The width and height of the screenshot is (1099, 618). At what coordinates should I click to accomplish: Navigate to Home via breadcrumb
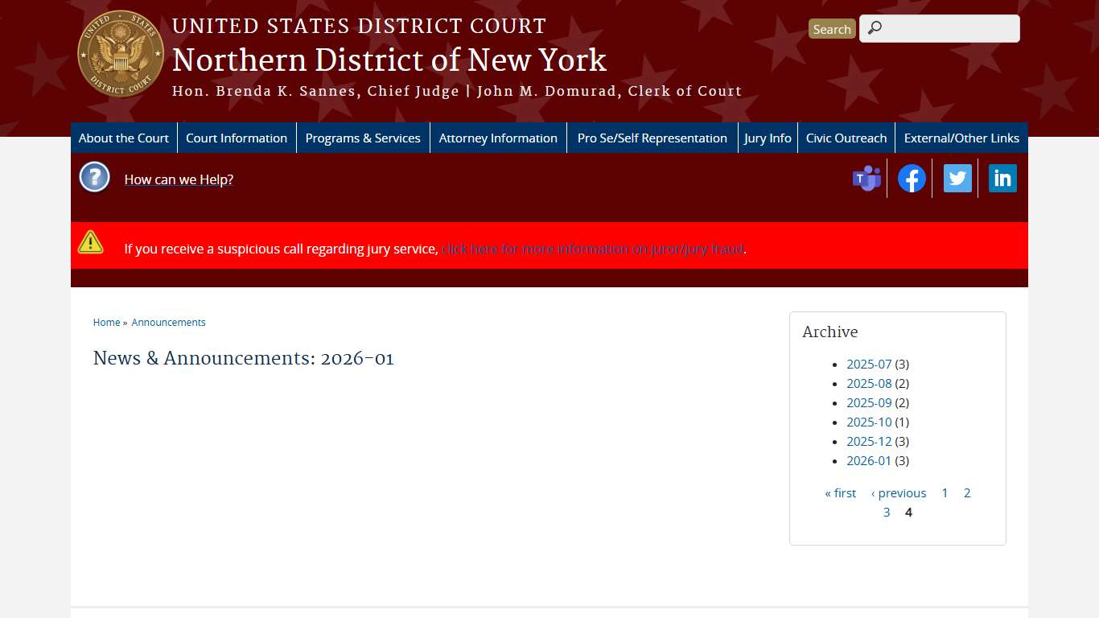click(105, 322)
